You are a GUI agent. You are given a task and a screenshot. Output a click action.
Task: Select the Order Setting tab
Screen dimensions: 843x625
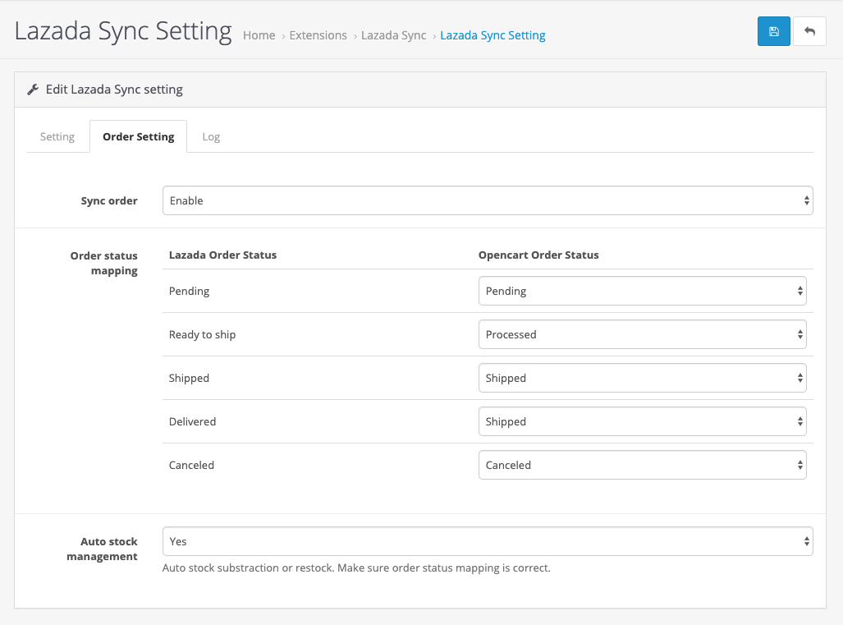pyautogui.click(x=138, y=136)
